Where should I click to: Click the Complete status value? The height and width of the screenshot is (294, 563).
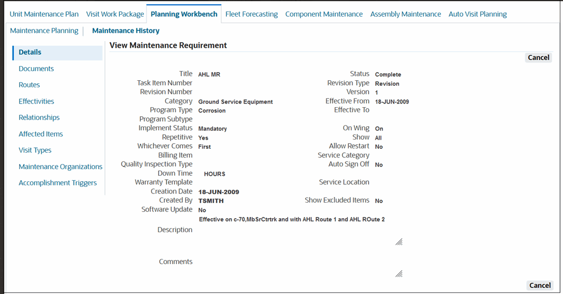tap(388, 75)
